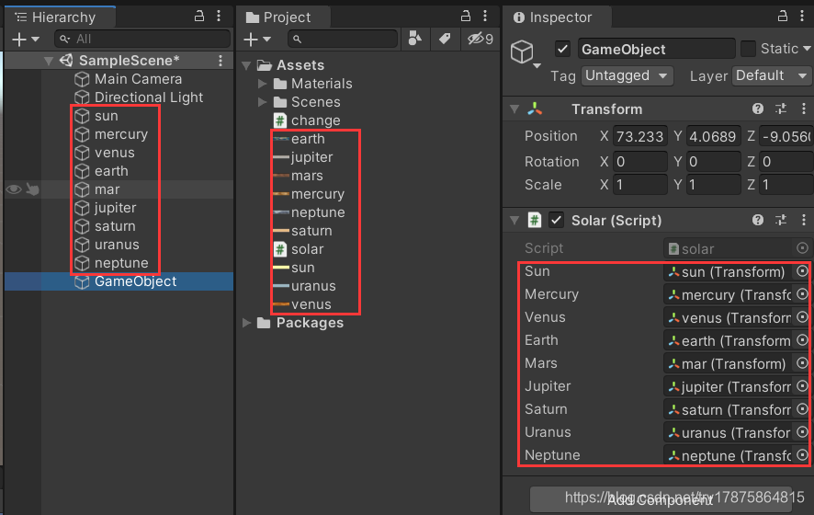Open Transform component options menu
This screenshot has width=814, height=515.
tap(804, 109)
